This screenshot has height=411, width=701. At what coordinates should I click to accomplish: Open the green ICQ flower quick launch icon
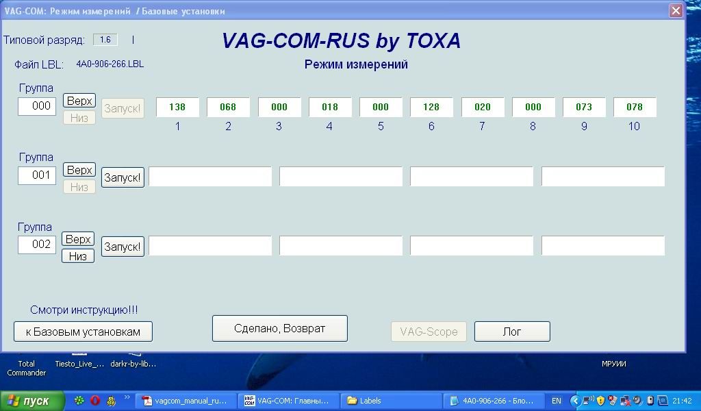point(79,401)
